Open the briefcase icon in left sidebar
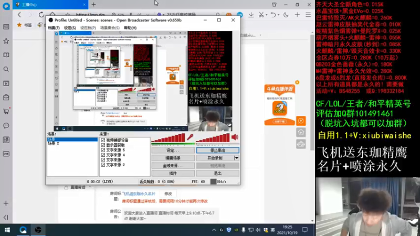The height and width of the screenshot is (236, 420). (x=6, y=98)
